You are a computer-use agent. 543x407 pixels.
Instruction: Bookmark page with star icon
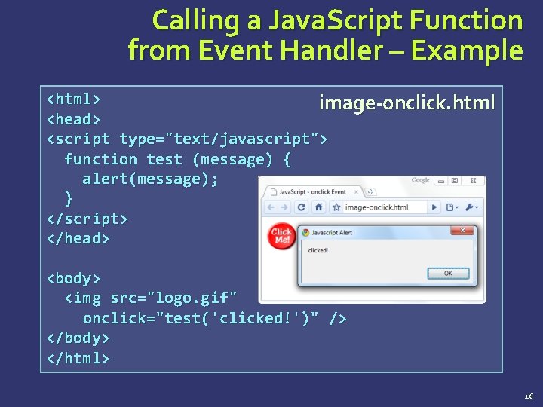point(336,207)
